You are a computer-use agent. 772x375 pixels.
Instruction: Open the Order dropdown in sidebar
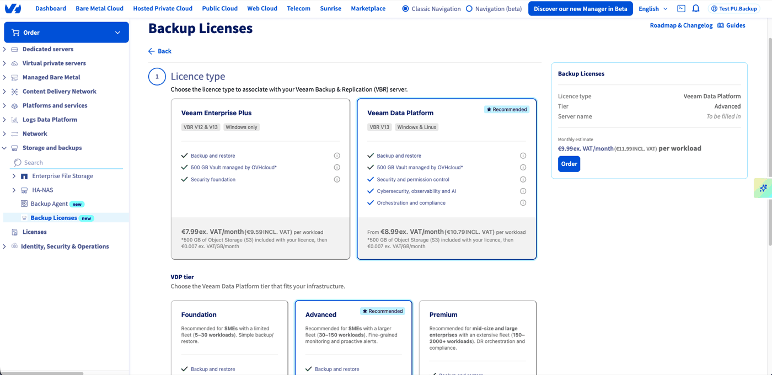tap(66, 33)
